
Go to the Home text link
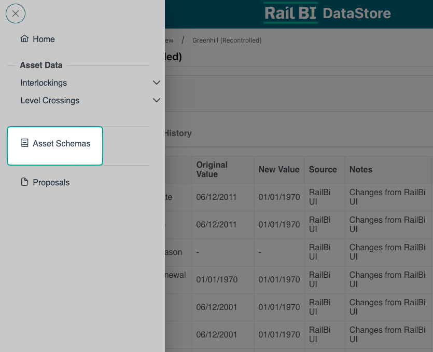click(x=44, y=39)
